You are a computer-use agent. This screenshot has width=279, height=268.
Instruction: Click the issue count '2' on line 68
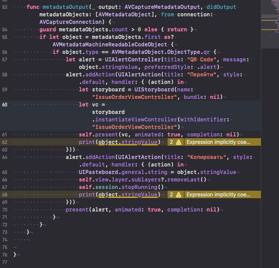click(172, 195)
